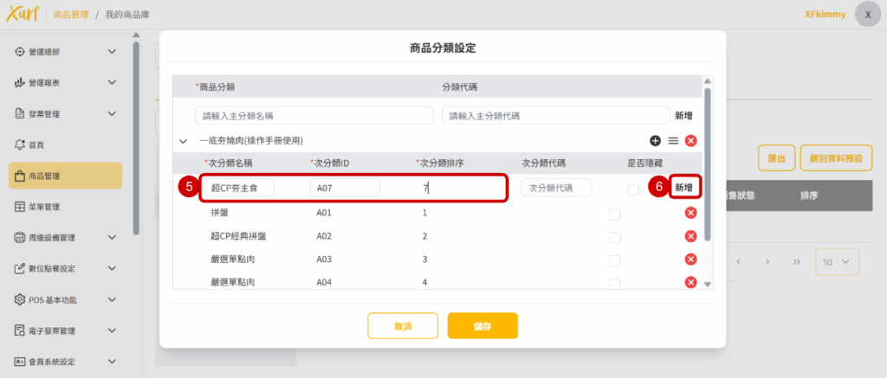Screen dimensions: 887x378
Task: Click the black plus icon for 一底夯燒肉
Action: point(655,140)
